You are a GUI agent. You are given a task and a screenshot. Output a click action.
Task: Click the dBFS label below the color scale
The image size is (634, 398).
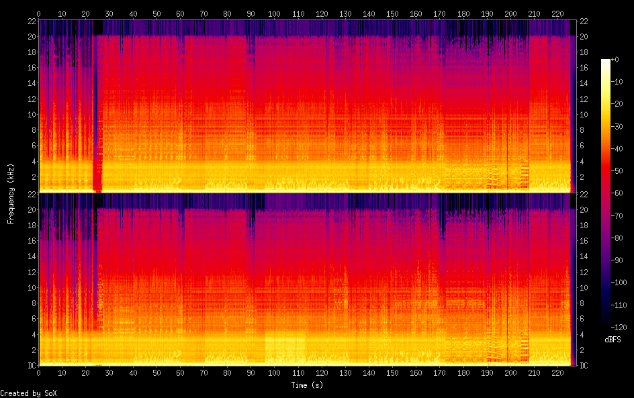[x=612, y=340]
